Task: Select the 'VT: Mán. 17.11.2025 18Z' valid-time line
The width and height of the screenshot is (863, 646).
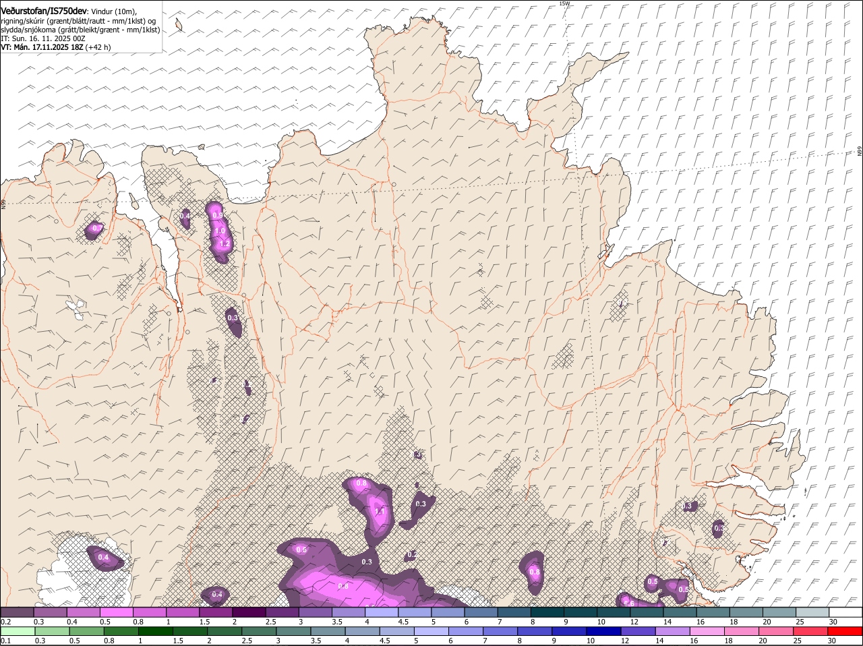Action: (42, 47)
